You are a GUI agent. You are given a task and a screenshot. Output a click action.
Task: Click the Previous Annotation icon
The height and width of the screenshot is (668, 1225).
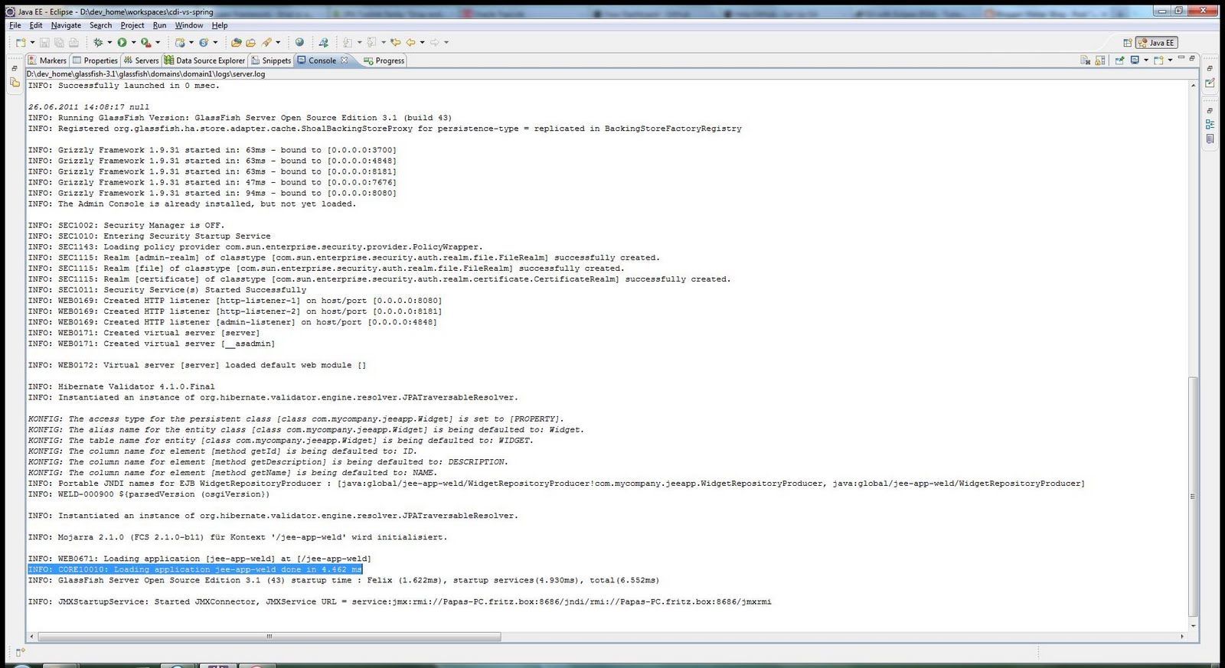[371, 43]
